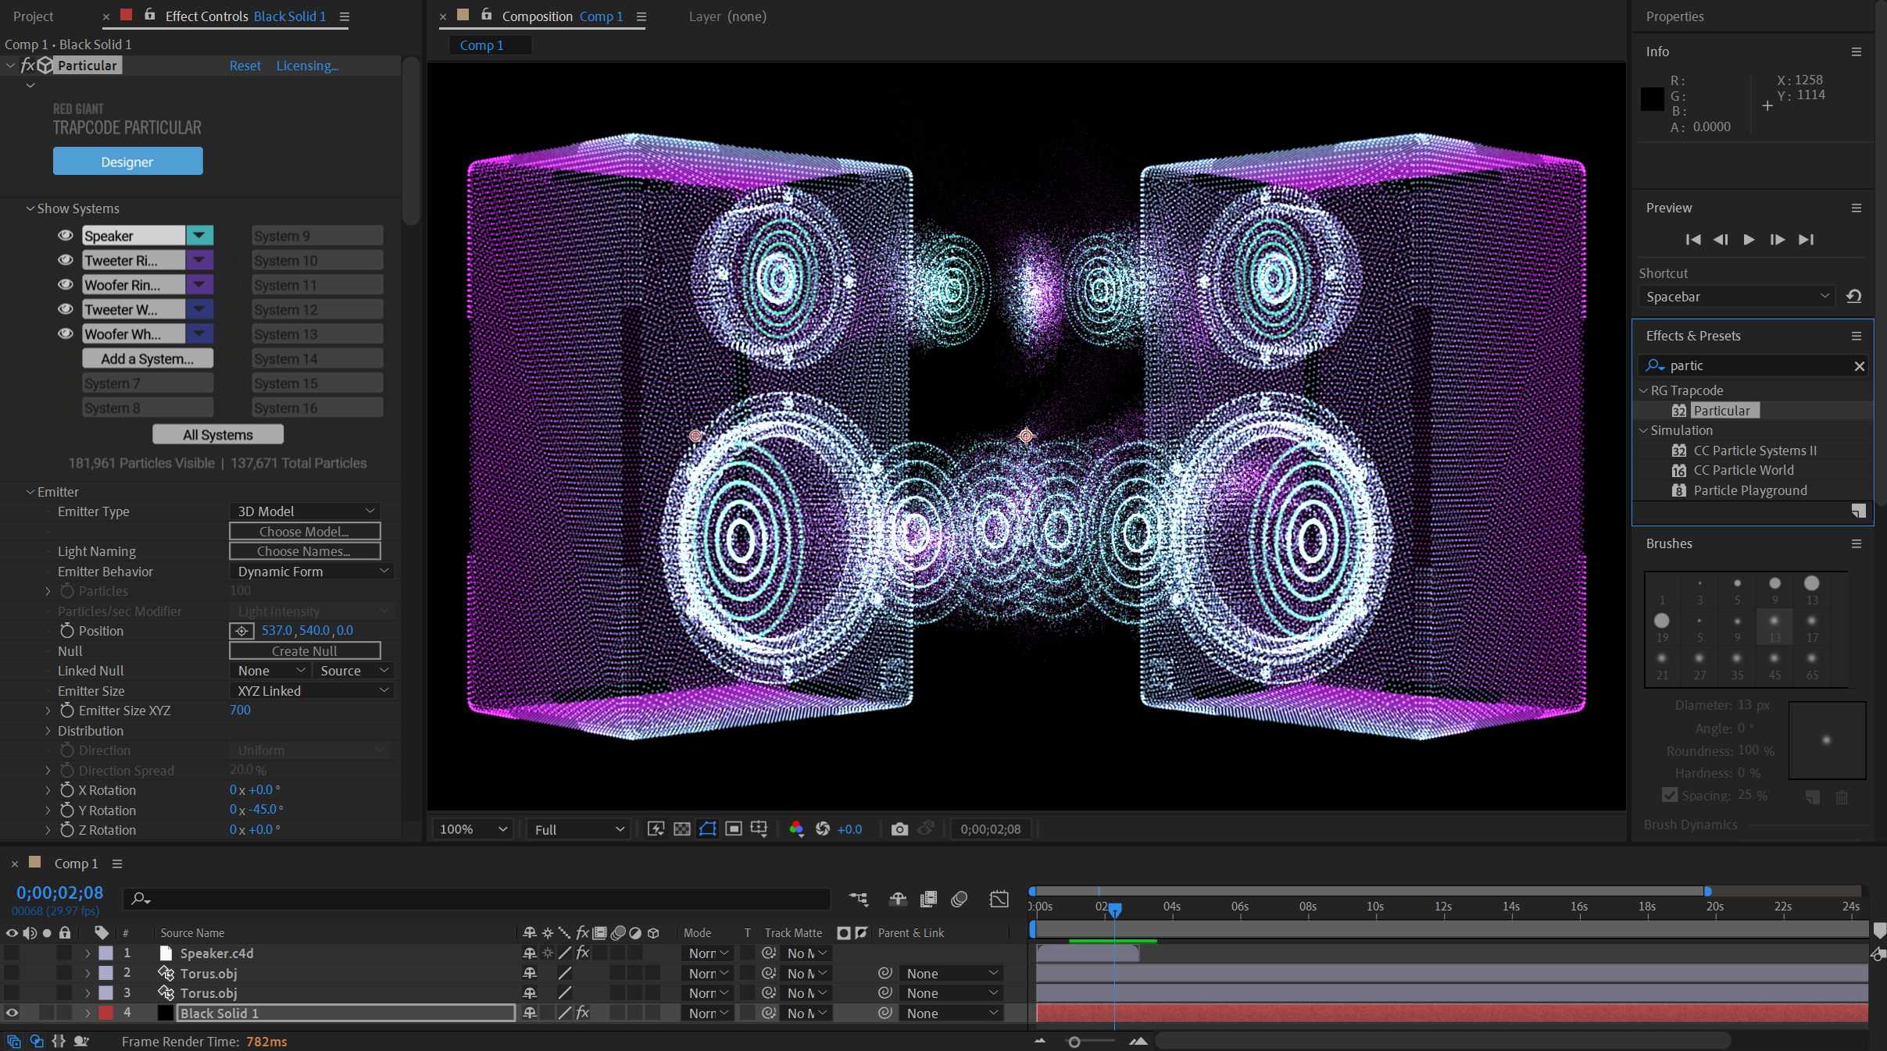1887x1051 pixels.
Task: Play the preview
Action: 1749,240
